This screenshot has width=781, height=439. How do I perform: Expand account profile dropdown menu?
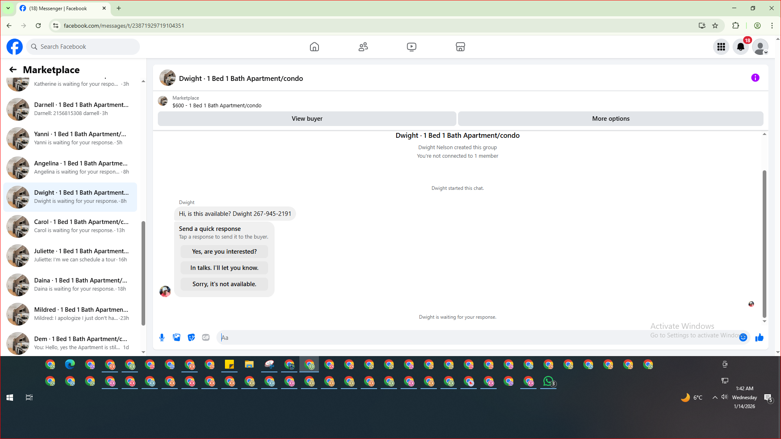pos(760,47)
